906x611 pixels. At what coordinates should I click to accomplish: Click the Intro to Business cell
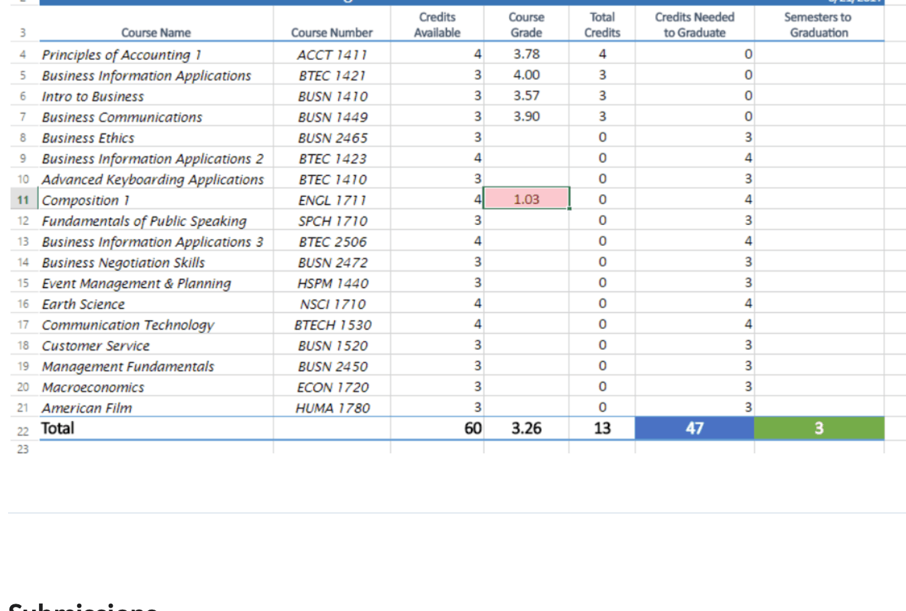(x=156, y=95)
